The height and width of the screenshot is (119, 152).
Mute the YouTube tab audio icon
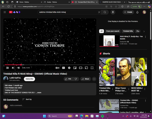pyautogui.click(x=76, y=2)
